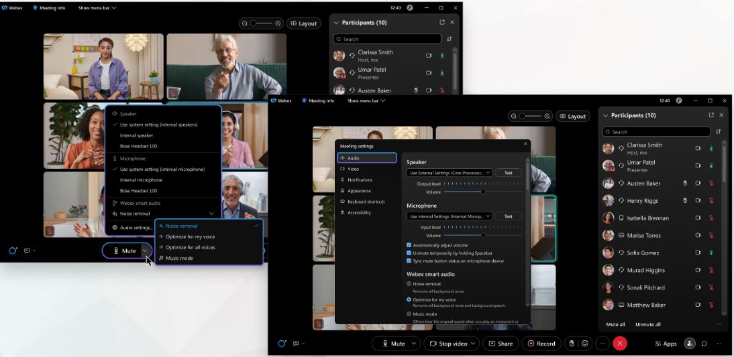Open more options ellipsis next to Record
Screen dimensions: 734x357
coord(602,344)
